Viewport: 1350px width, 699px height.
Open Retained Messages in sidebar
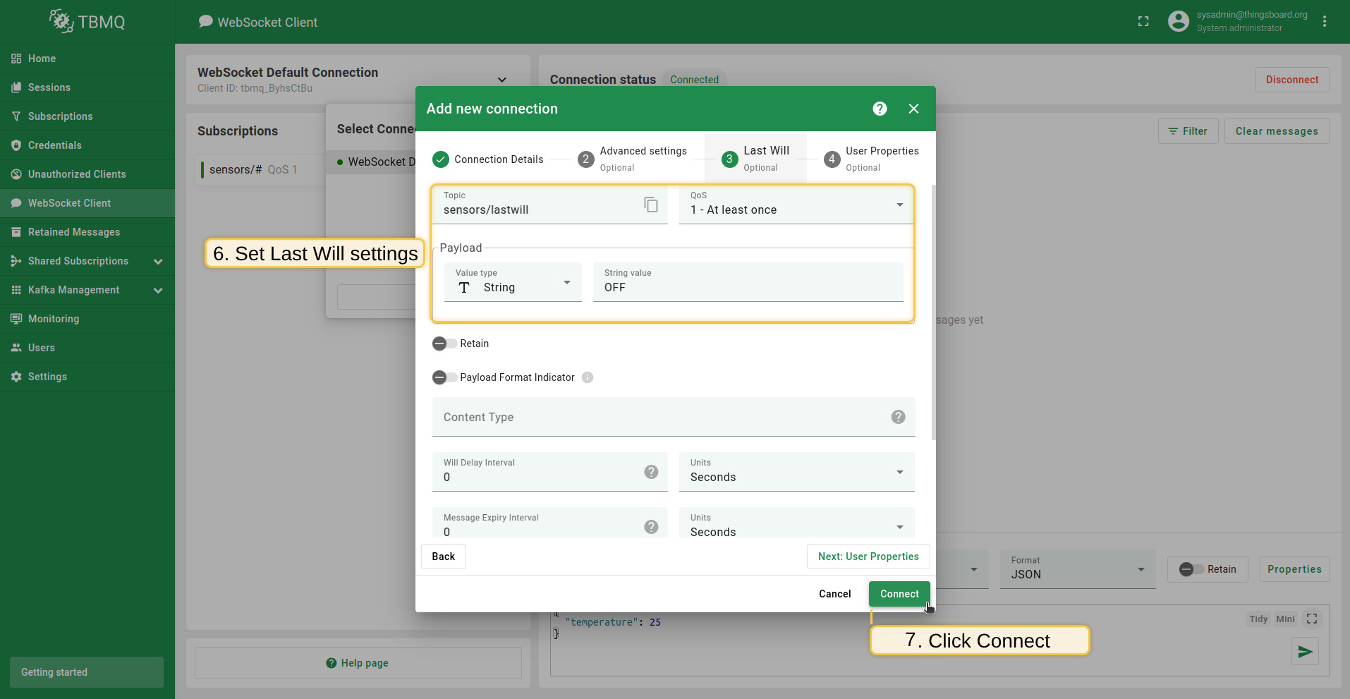[x=73, y=232]
